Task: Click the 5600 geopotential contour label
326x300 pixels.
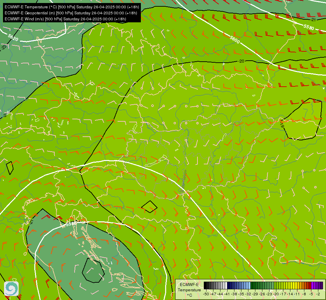Action: pyautogui.click(x=235, y=40)
